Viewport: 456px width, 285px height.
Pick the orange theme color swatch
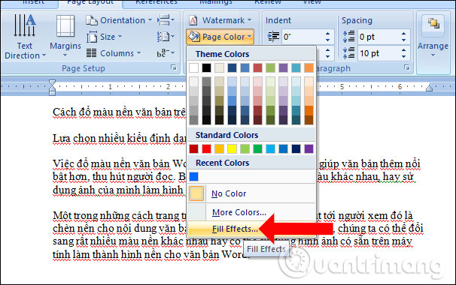coord(309,67)
